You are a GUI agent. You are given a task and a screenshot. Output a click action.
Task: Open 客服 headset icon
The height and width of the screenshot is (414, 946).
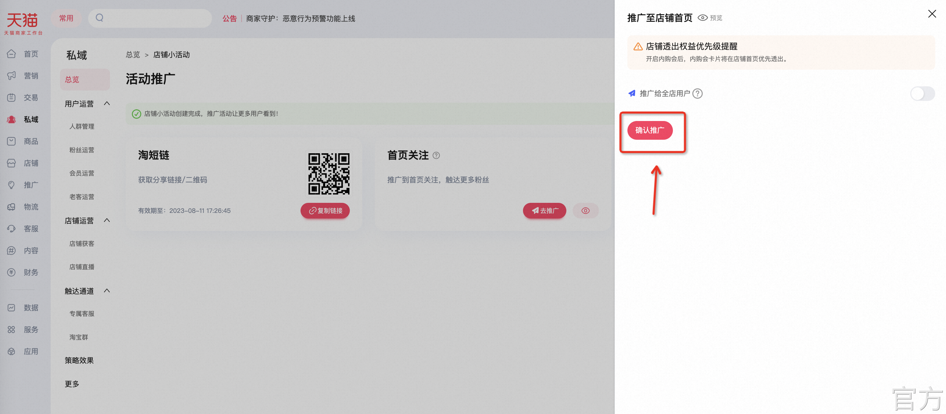coord(11,228)
